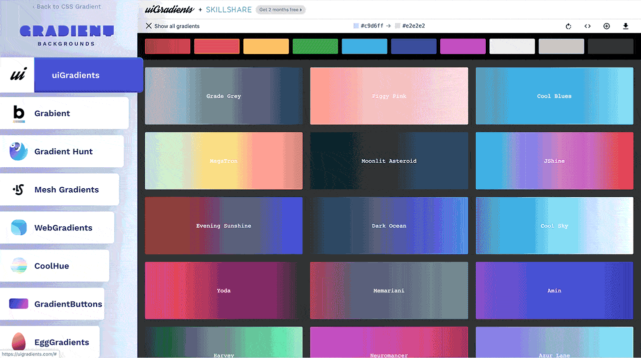The height and width of the screenshot is (358, 641).
Task: Click the rotate gradient direction icon
Action: point(568,26)
